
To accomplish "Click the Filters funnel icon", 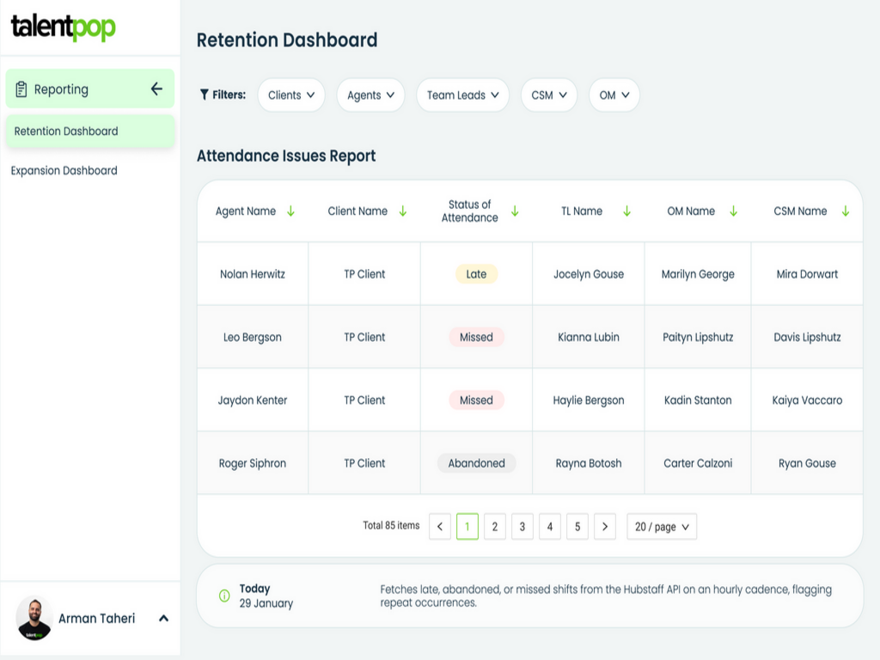I will (205, 95).
